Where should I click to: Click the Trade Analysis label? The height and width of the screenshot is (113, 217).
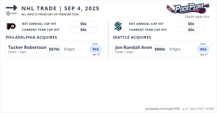pos(197,17)
